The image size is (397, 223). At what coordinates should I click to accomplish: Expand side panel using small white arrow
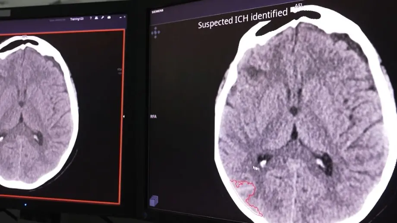[x=124, y=117]
